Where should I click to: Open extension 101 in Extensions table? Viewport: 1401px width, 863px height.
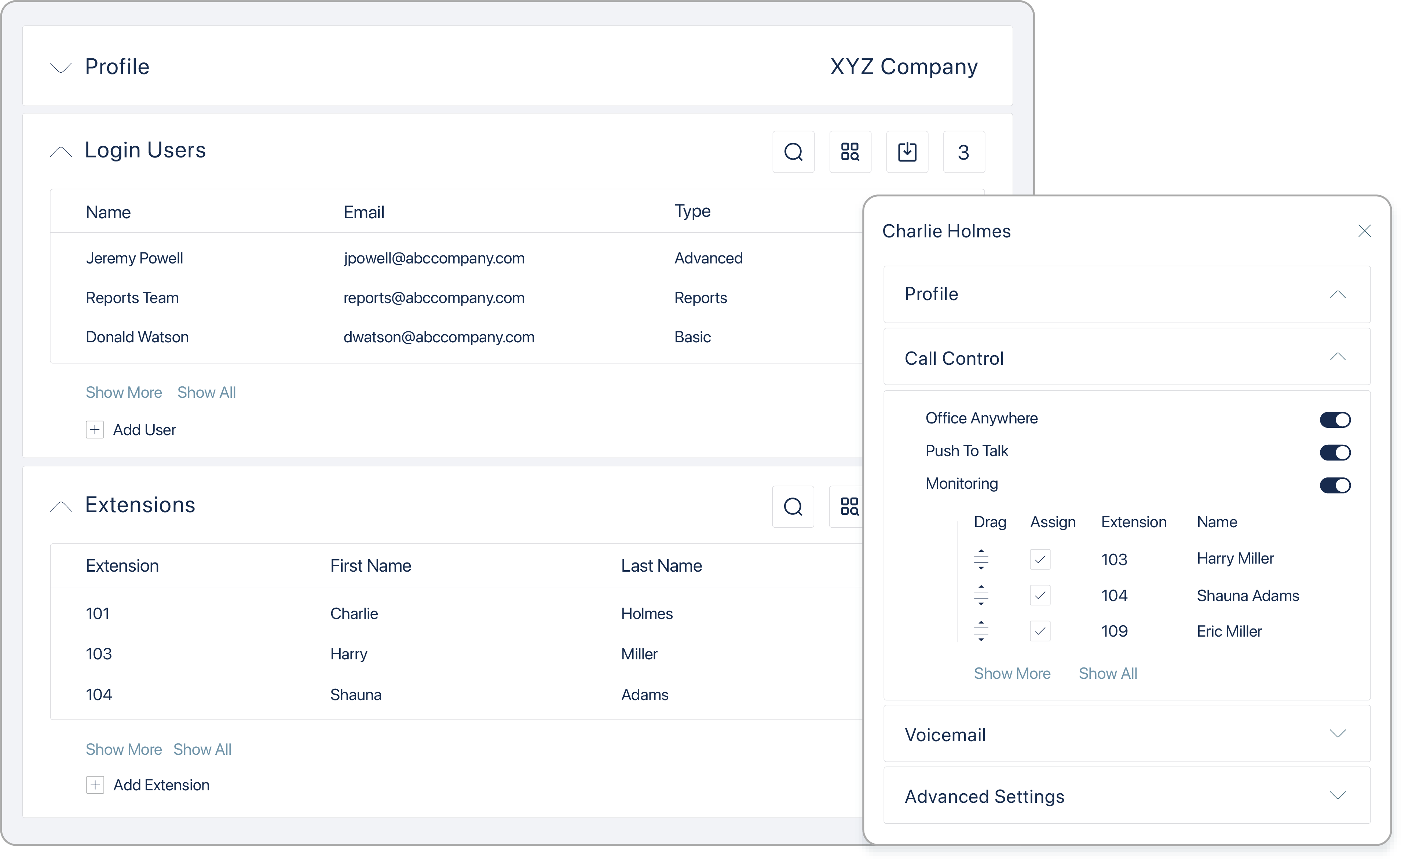pyautogui.click(x=98, y=613)
